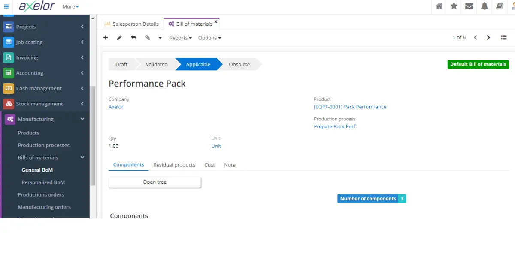Click the star favorites icon

tap(454, 6)
